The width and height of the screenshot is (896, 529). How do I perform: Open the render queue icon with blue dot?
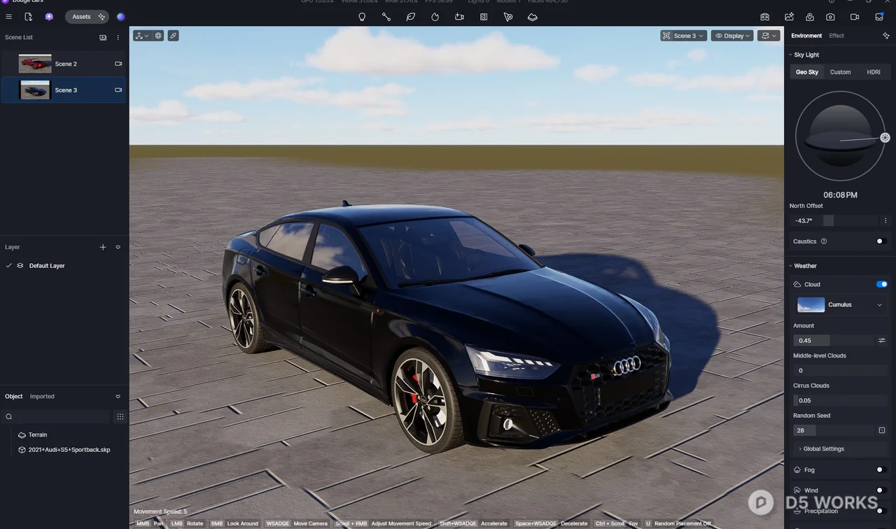[x=880, y=17]
